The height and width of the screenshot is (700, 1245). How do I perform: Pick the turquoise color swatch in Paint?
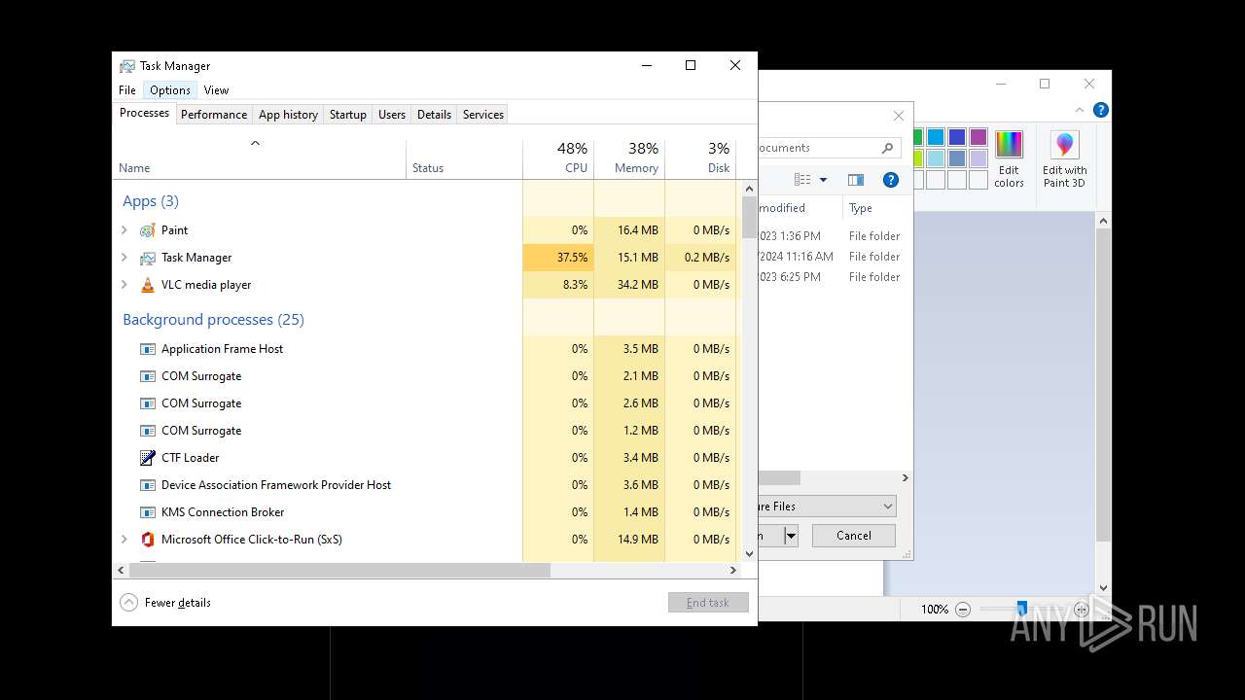click(936, 137)
